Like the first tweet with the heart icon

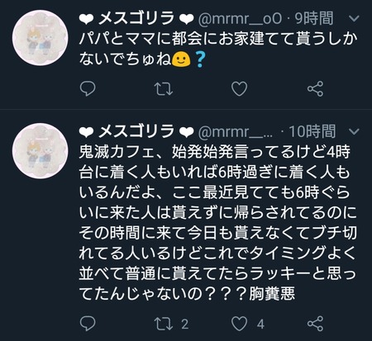point(239,88)
